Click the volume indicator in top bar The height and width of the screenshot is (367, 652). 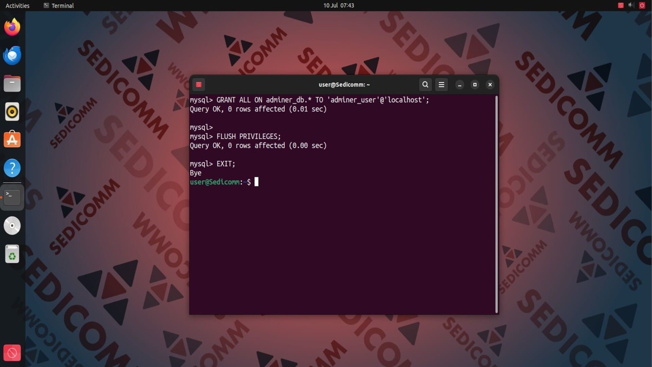pyautogui.click(x=631, y=5)
